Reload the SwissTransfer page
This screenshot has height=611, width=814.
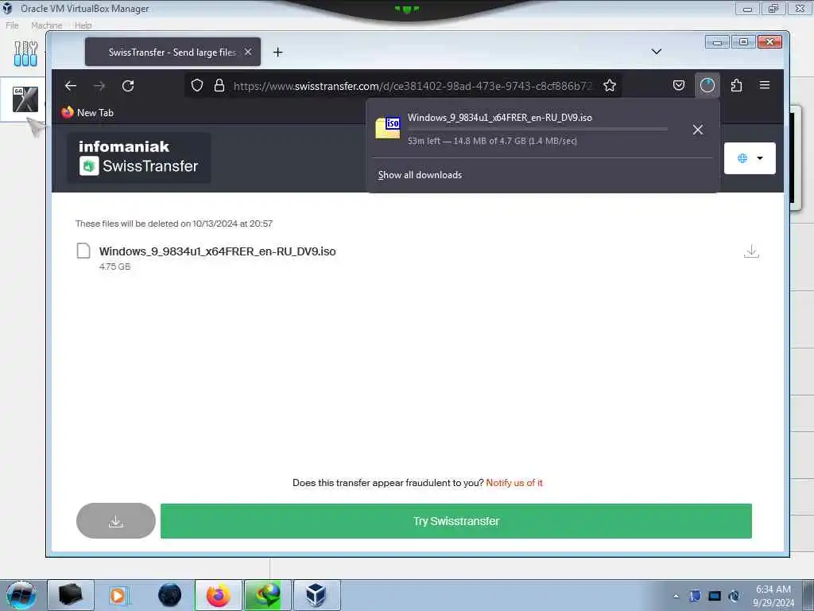coord(128,86)
